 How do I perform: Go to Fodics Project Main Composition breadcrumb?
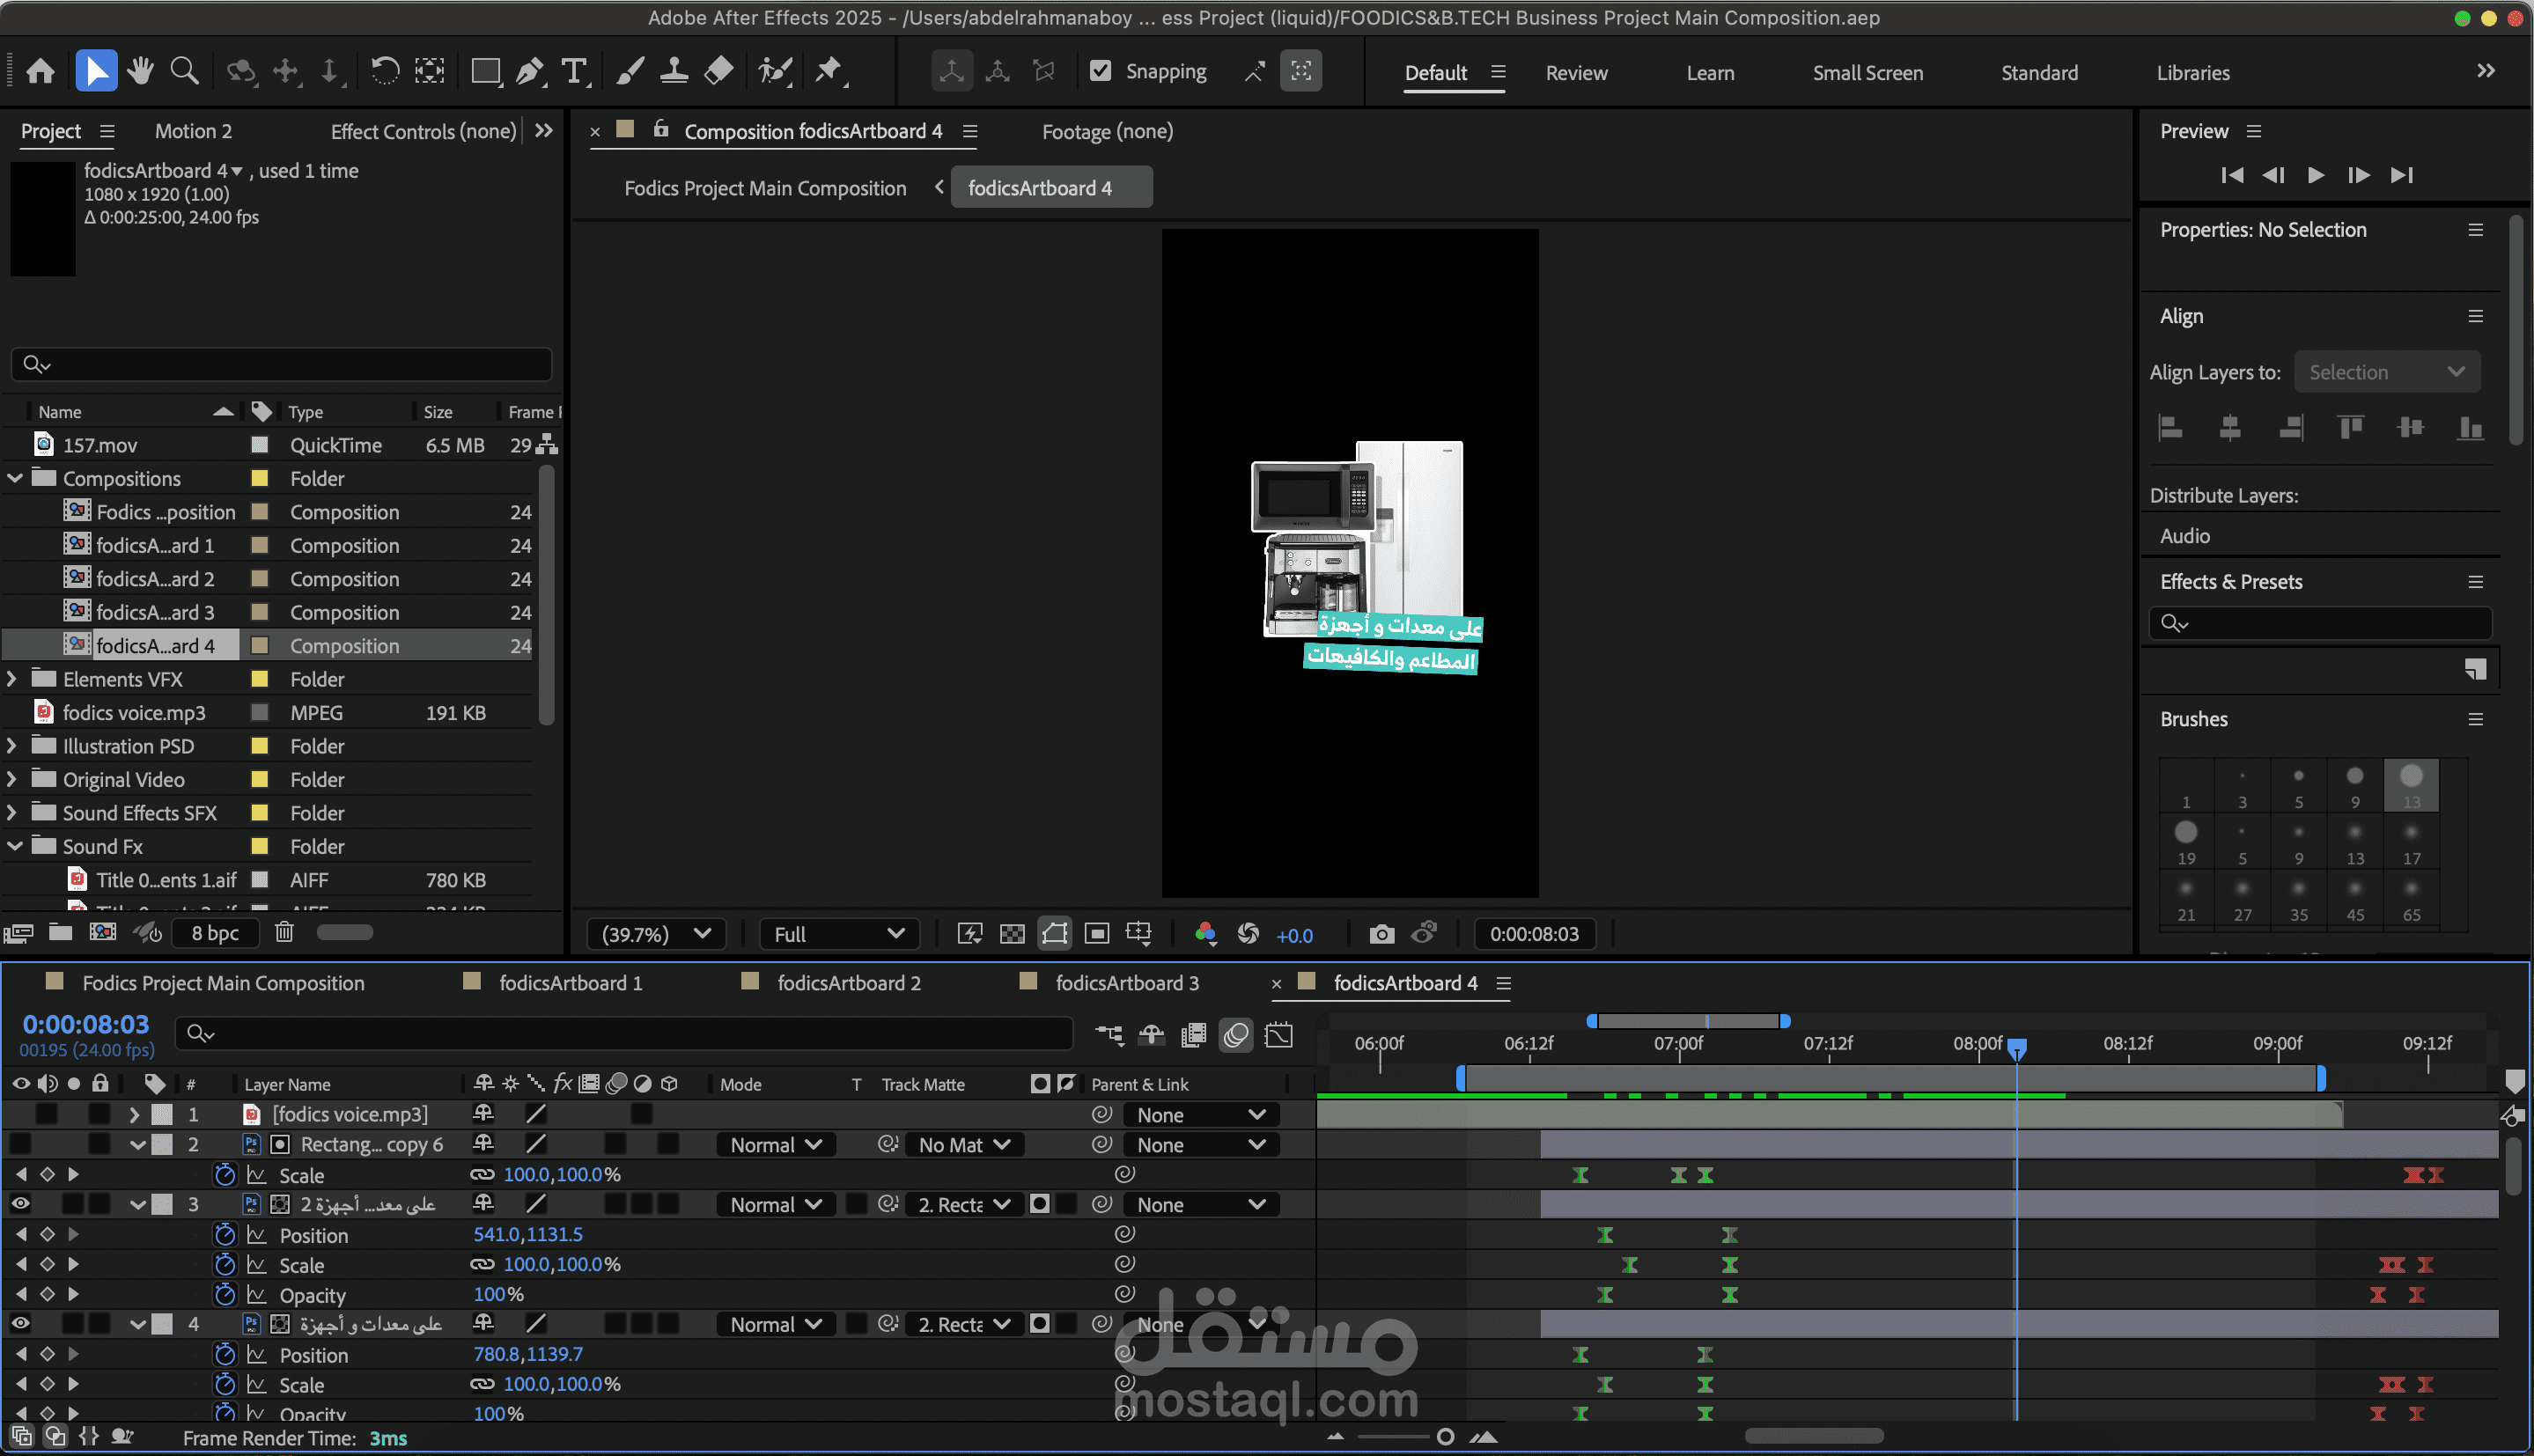tap(765, 188)
